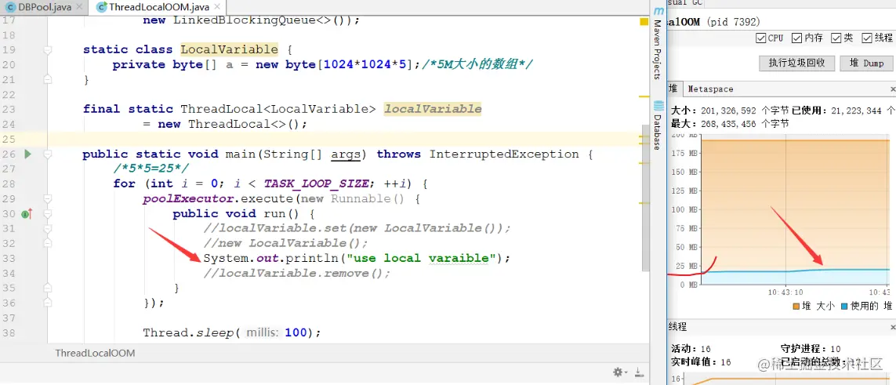Click the implements-method gutter icon at line 30

(x=27, y=213)
